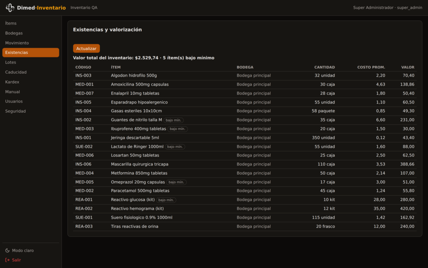The height and width of the screenshot is (268, 428).
Task: Click cost 35,00 in Reactivo hemograma row
Action: tap(380, 209)
